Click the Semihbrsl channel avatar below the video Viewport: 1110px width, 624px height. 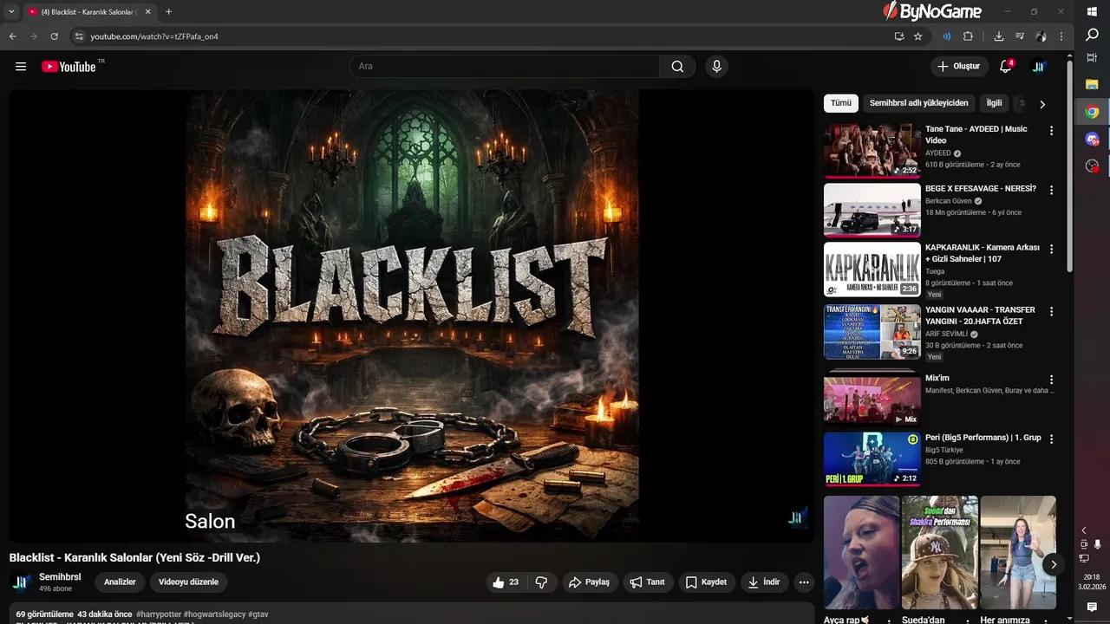tap(21, 582)
